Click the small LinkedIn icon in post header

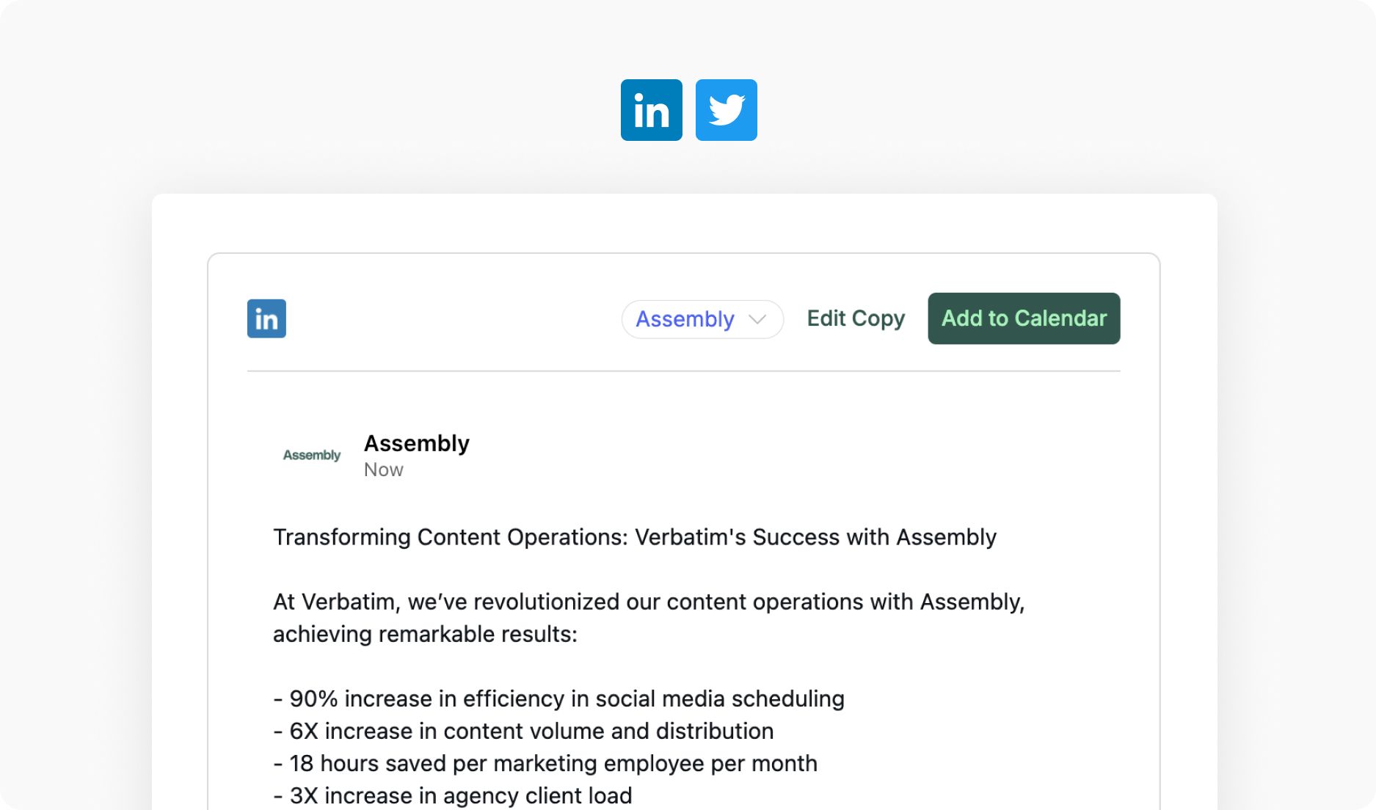pos(266,318)
